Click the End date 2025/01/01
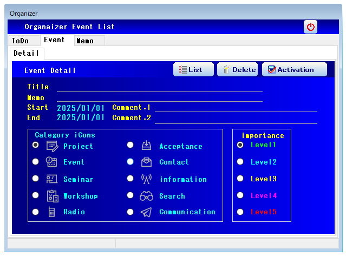The image size is (346, 256). tap(81, 117)
